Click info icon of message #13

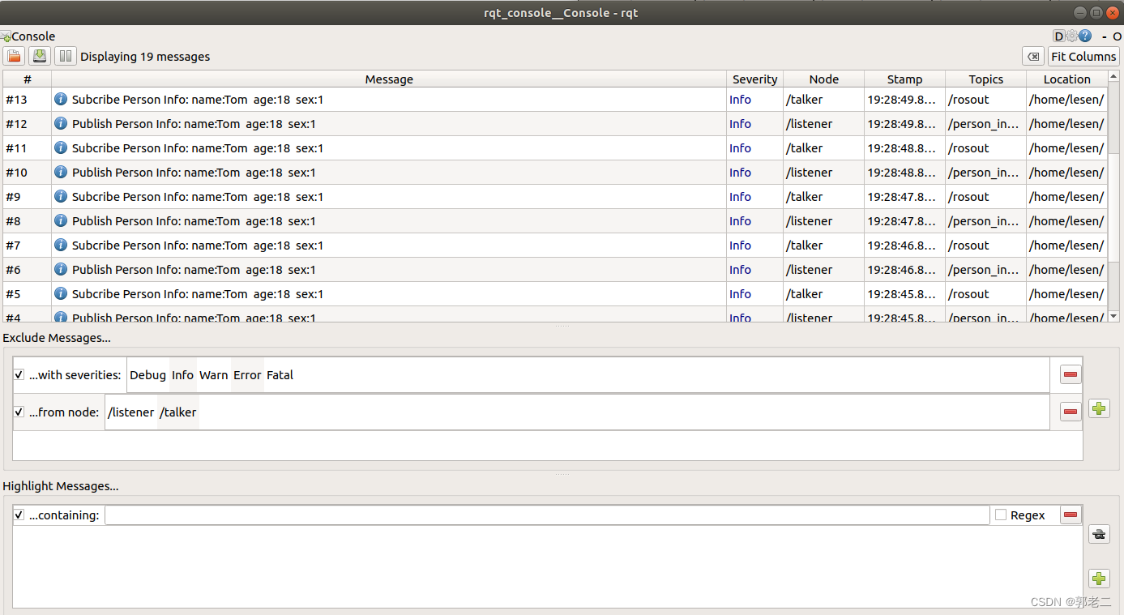[x=61, y=100]
